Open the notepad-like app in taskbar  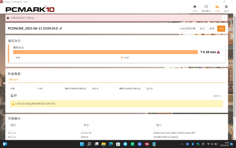click(x=154, y=144)
